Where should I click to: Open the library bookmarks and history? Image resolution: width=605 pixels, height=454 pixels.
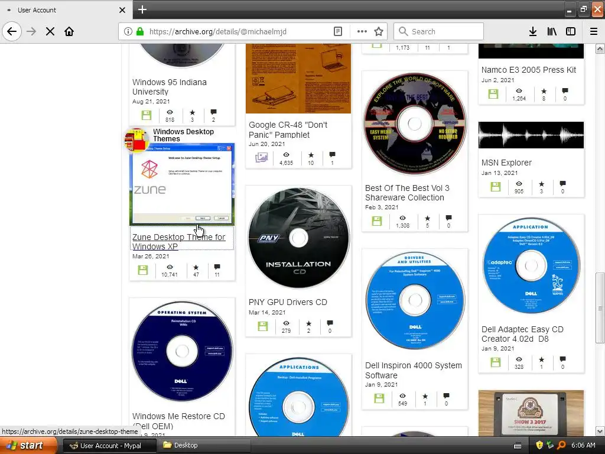point(552,31)
